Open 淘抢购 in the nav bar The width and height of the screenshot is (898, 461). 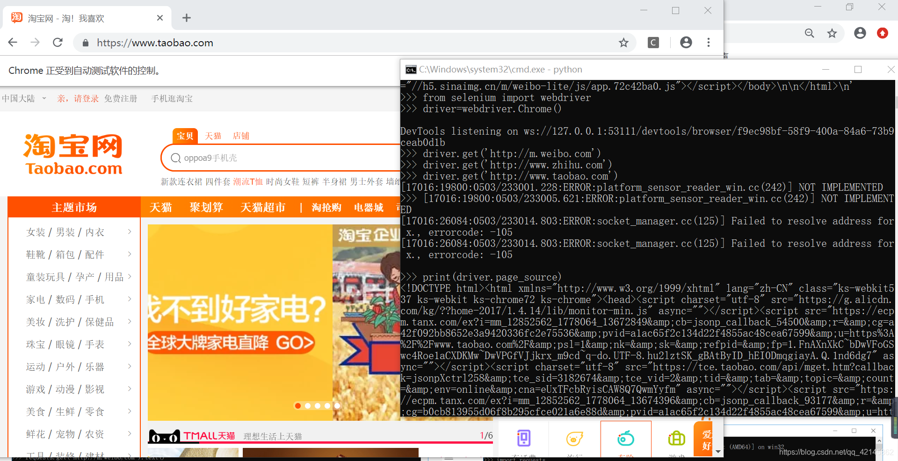326,207
